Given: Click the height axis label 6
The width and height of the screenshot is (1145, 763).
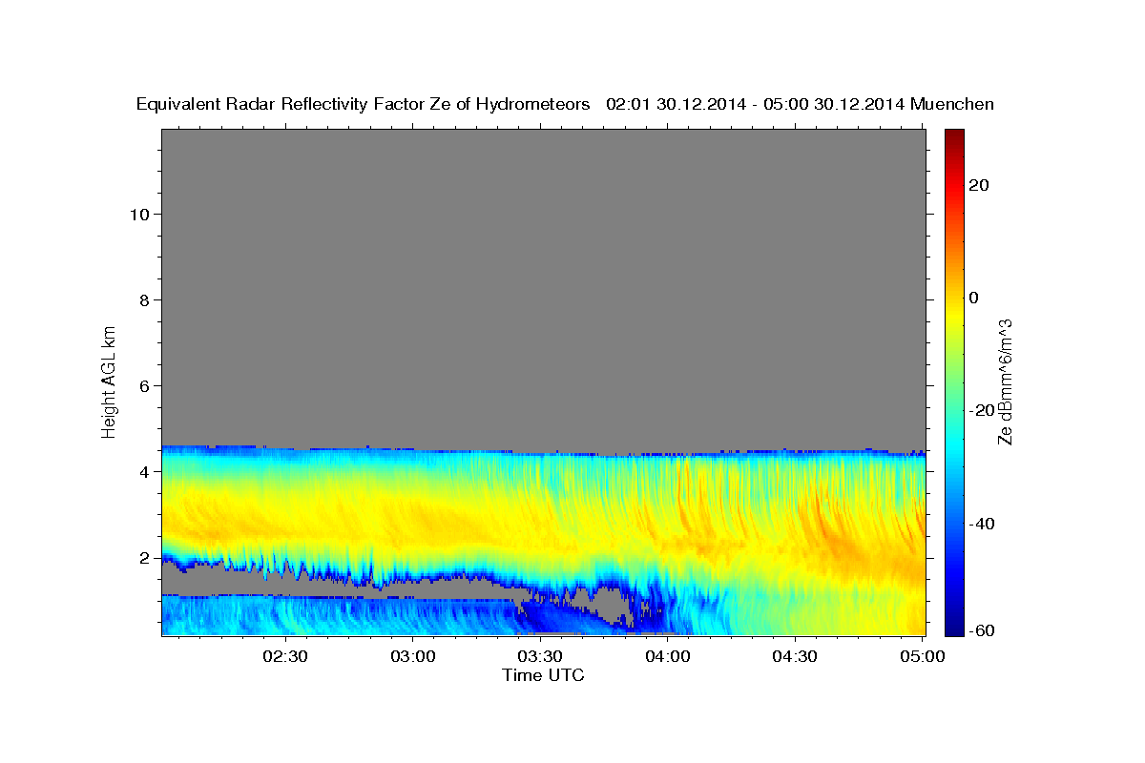Looking at the screenshot, I should pyautogui.click(x=146, y=385).
